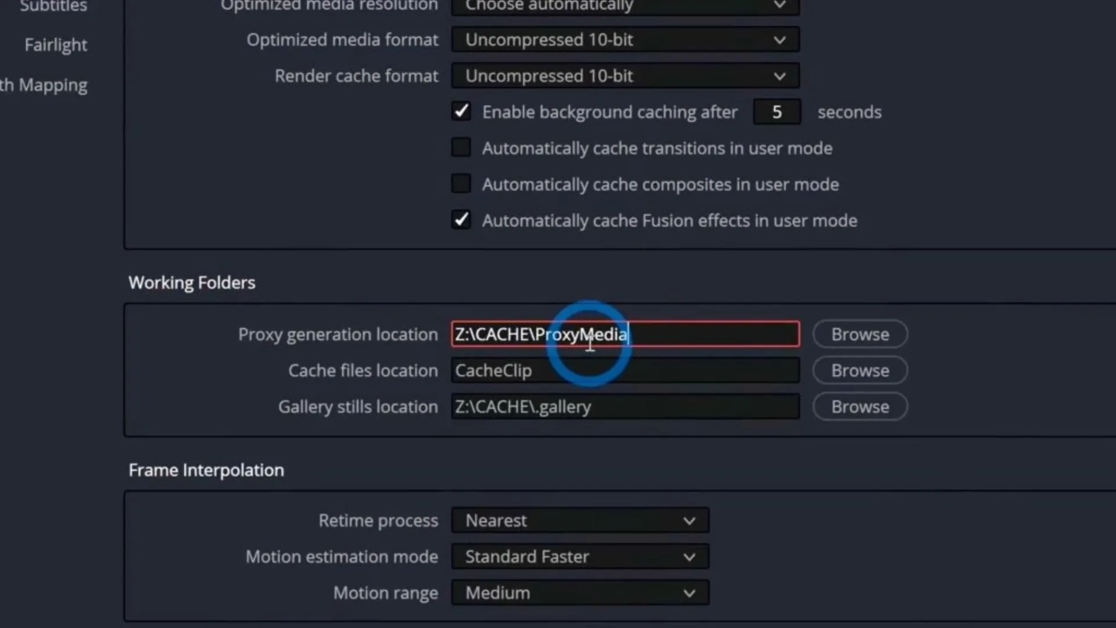
Task: Browse for the cache files location
Action: click(x=860, y=370)
